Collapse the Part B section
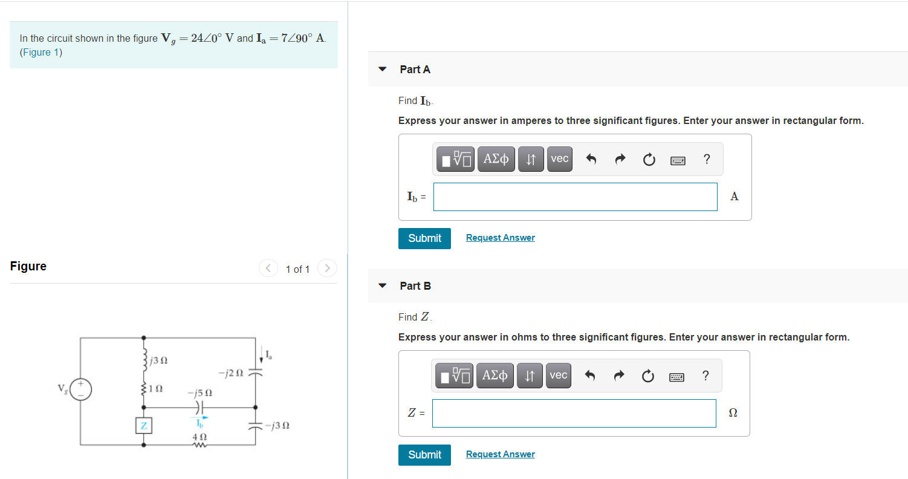The width and height of the screenshot is (908, 479). (382, 285)
